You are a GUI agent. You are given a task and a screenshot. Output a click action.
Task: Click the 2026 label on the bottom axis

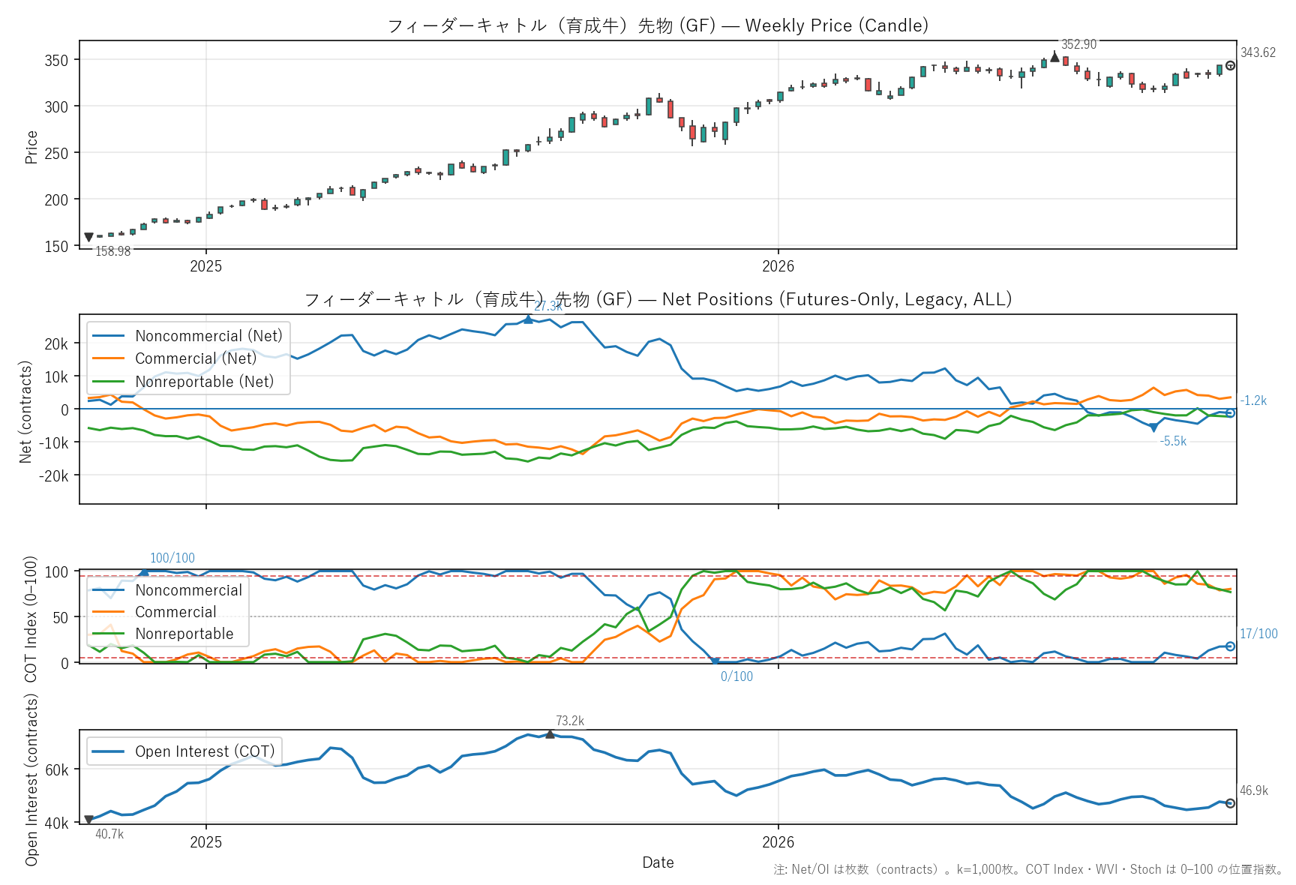point(778,842)
